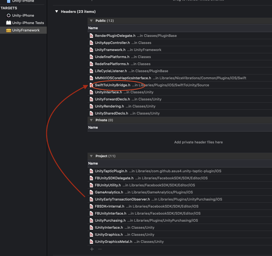Click header icon of GameAnalytics.h
The image size is (272, 256).
91,192
